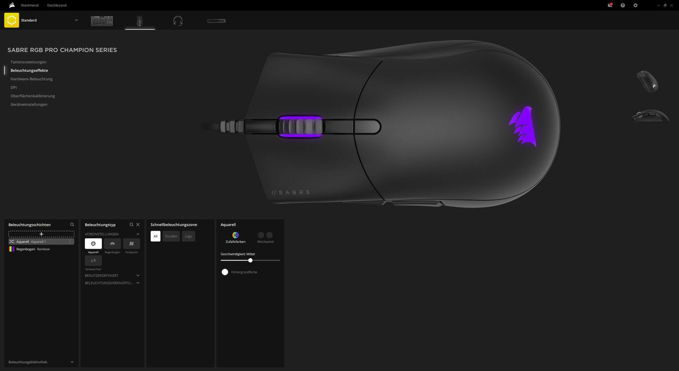This screenshot has width=679, height=371.
Task: Select the Aquarell 1 lighting layer
Action: click(x=41, y=242)
